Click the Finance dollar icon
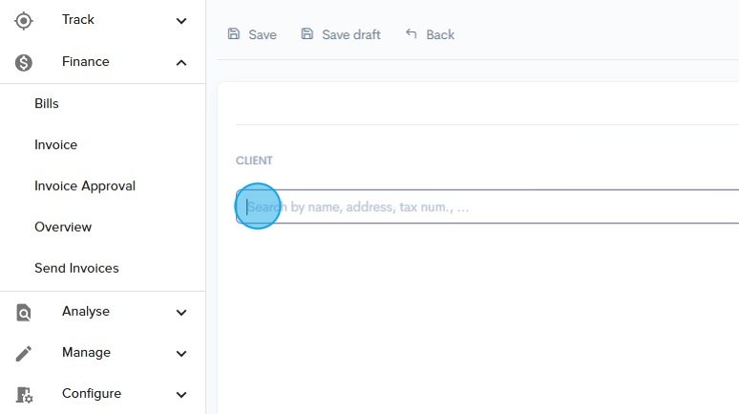This screenshot has height=414, width=739. pyautogui.click(x=24, y=62)
